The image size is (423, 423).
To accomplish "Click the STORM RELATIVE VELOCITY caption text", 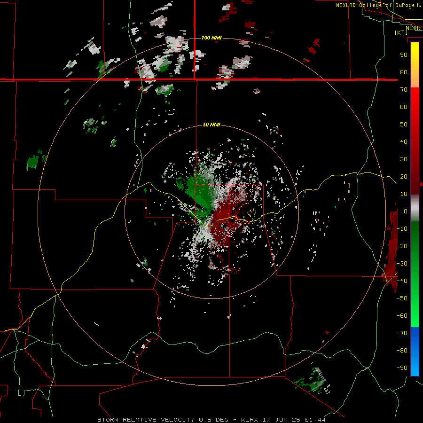I will (x=146, y=420).
